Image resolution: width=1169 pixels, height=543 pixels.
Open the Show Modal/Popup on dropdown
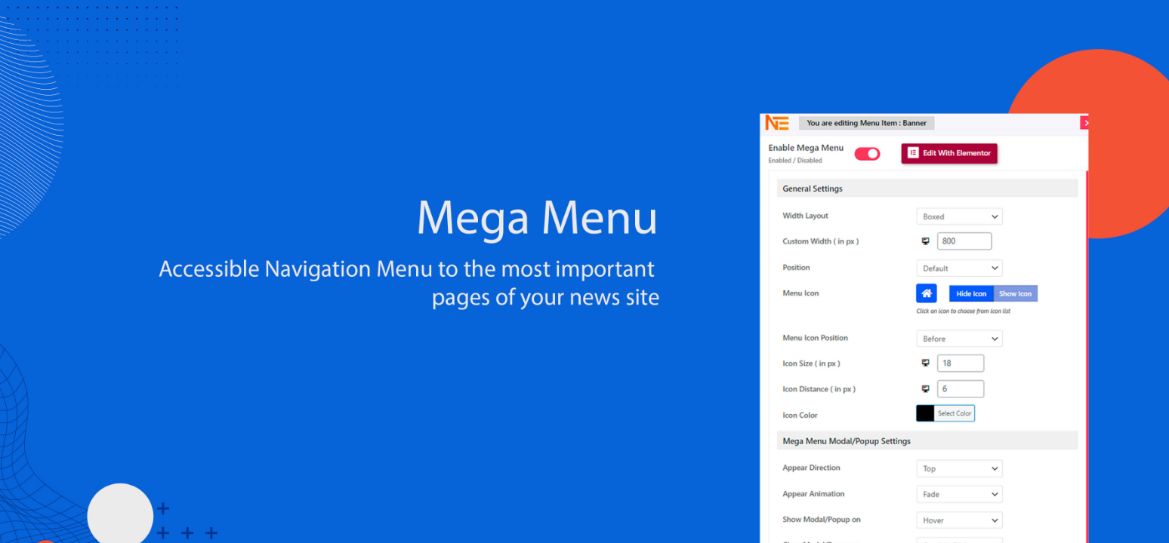[959, 520]
